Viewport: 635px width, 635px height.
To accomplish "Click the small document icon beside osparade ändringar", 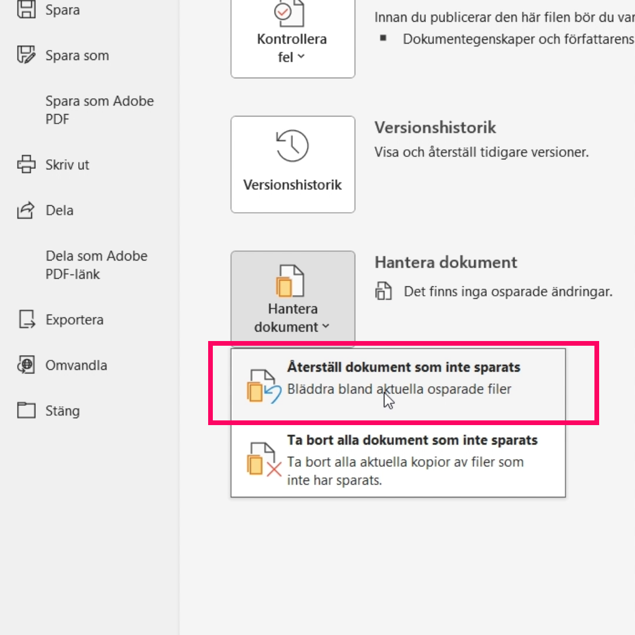I will tap(383, 291).
